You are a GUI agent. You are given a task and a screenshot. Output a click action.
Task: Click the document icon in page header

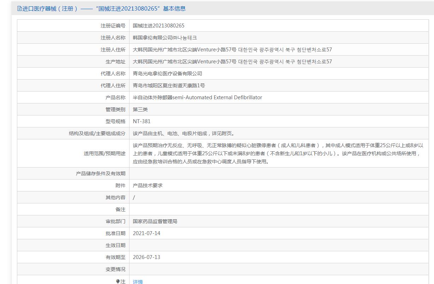pyautogui.click(x=19, y=8)
